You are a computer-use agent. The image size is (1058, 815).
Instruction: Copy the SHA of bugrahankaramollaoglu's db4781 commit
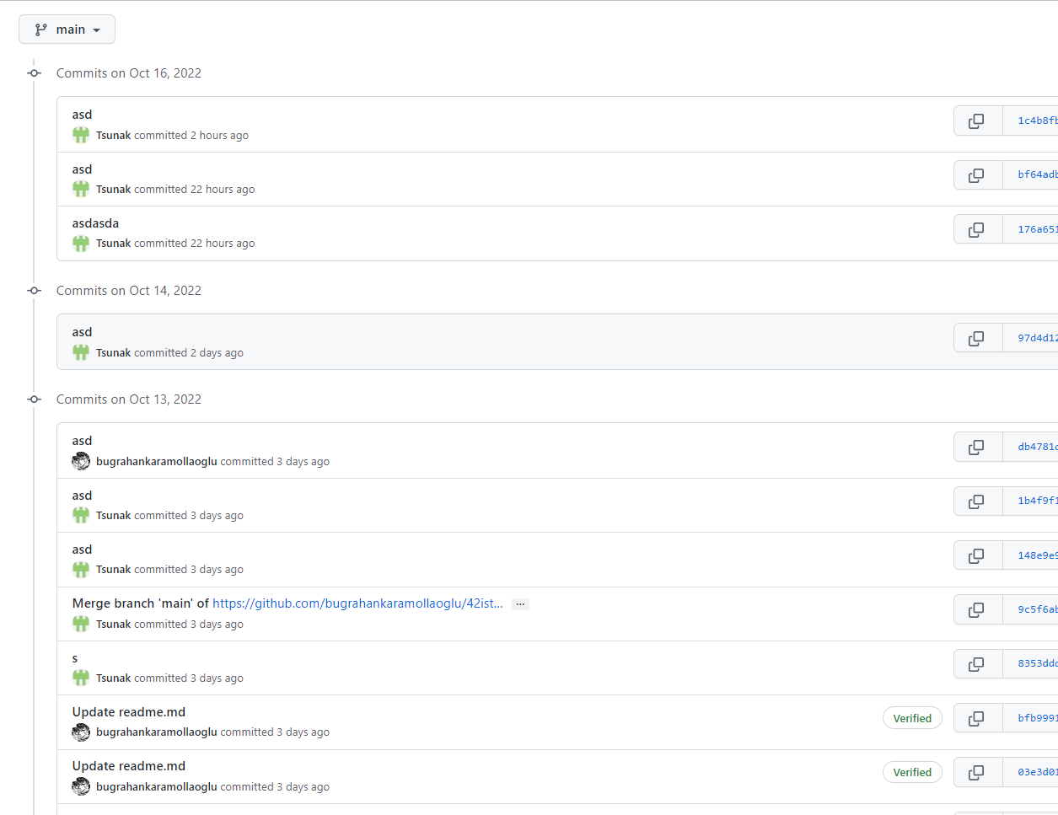pos(977,447)
